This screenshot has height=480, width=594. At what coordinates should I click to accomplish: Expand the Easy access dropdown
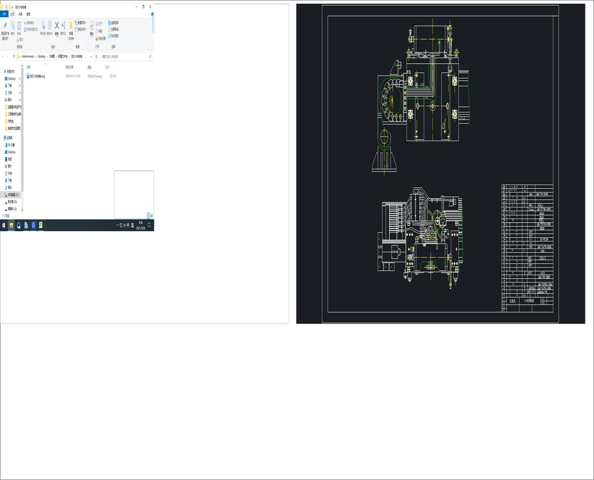tap(86, 29)
